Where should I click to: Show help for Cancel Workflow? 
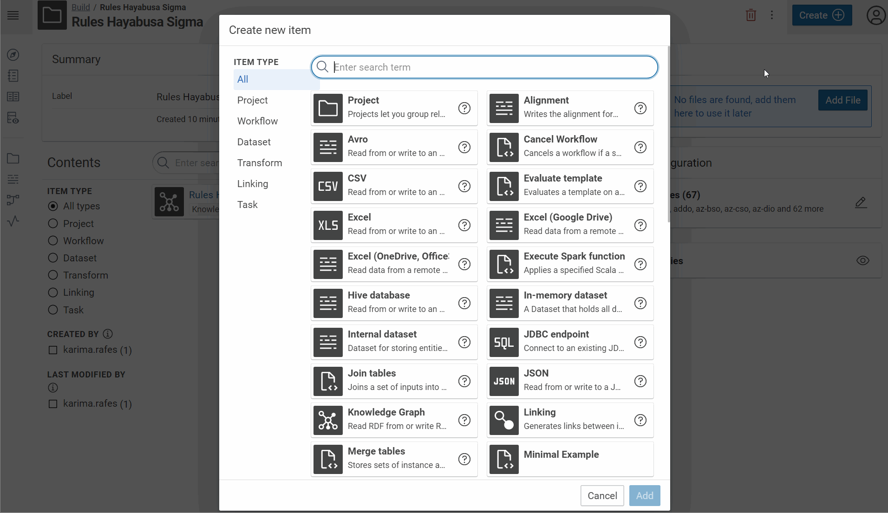coord(640,147)
